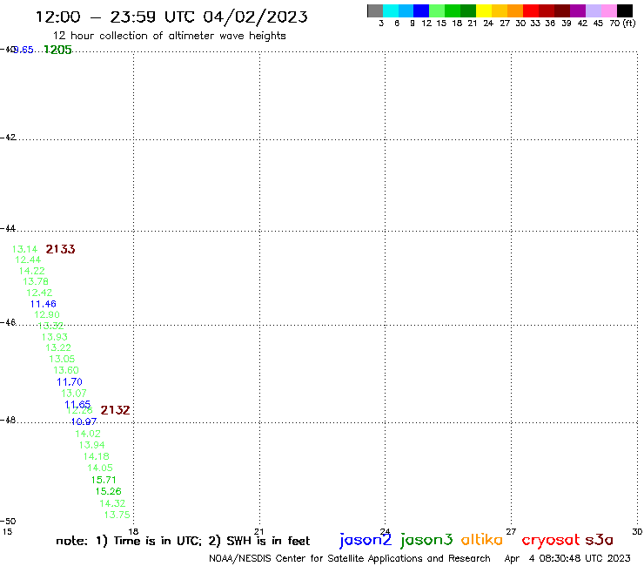Click the pink legend swatch
Viewport: 644px width, 566px height.
[x=609, y=10]
